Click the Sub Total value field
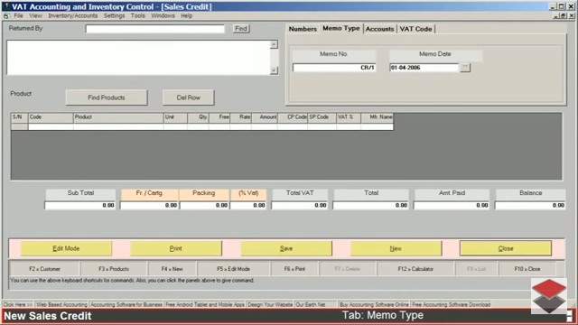Viewport: 578px width, 325px height. pyautogui.click(x=80, y=205)
